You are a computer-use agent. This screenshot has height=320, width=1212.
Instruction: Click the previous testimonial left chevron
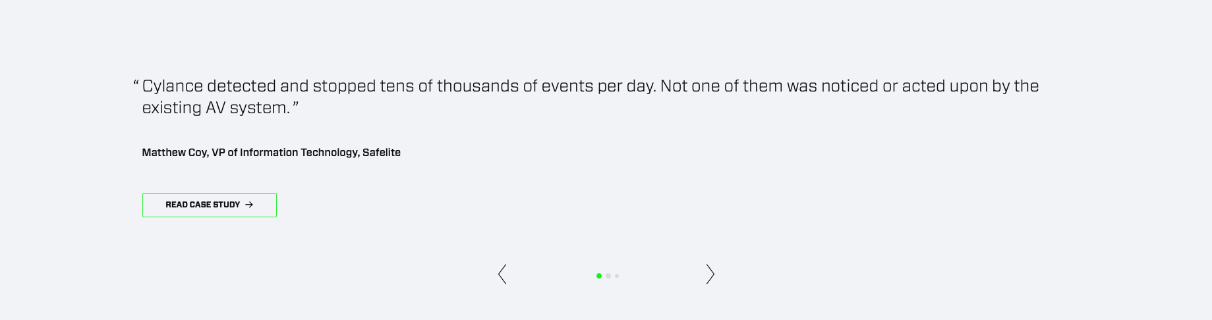coord(502,275)
